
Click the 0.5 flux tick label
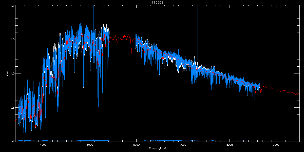tap(12, 107)
